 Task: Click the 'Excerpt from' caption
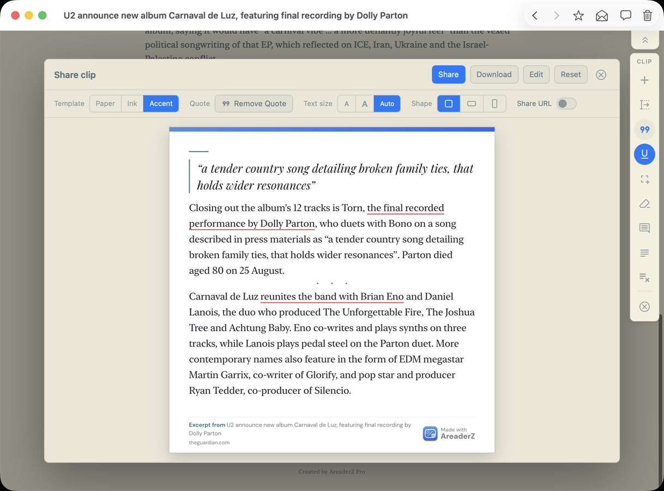click(207, 424)
